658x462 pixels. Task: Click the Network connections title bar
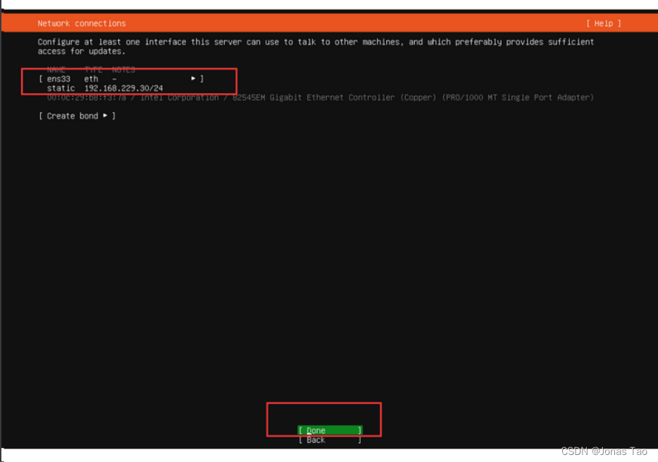[x=80, y=22]
